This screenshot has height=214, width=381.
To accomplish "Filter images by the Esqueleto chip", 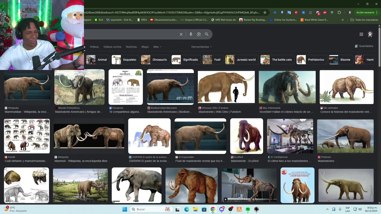I will 125,60.
